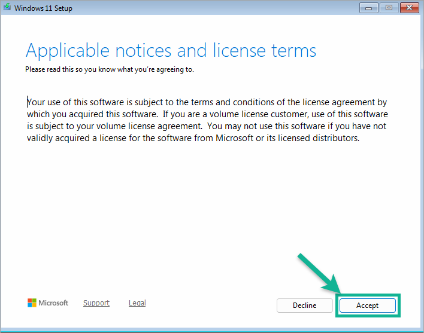Click 'Please read this so you know' text
This screenshot has width=424, height=333.
(x=71, y=69)
